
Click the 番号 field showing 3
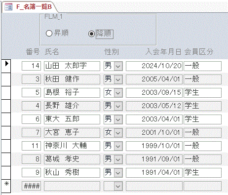(31, 79)
